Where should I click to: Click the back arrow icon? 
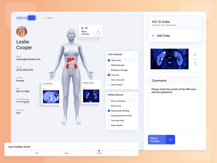click(x=45, y=18)
